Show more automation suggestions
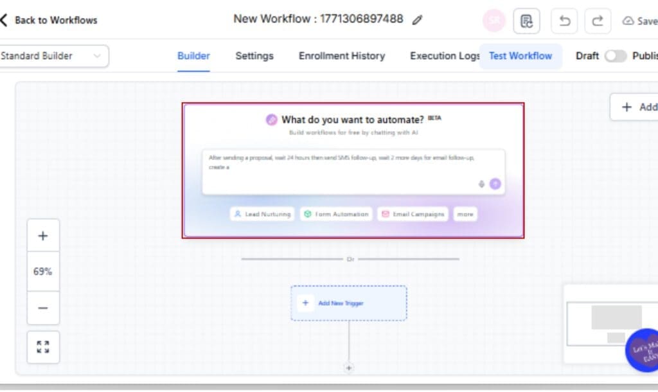 [465, 214]
